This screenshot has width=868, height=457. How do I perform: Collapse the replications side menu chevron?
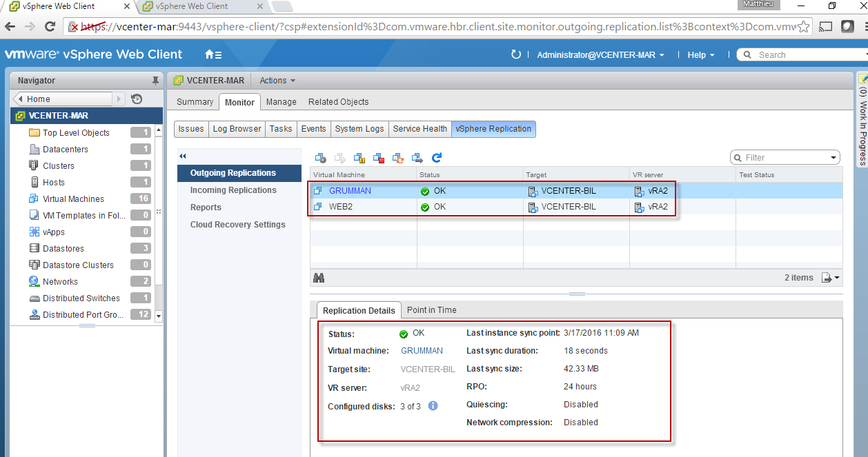(183, 156)
